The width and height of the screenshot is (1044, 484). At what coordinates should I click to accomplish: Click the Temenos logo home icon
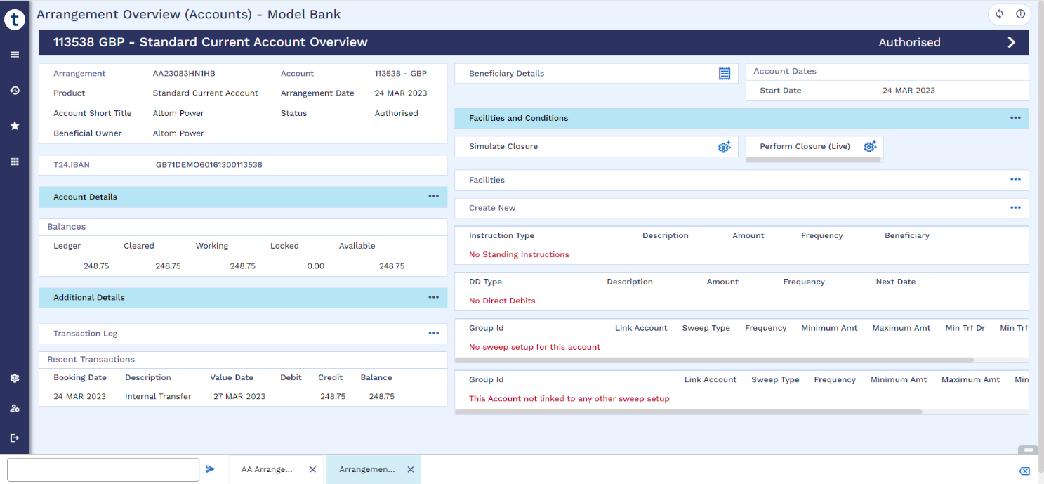coord(15,20)
